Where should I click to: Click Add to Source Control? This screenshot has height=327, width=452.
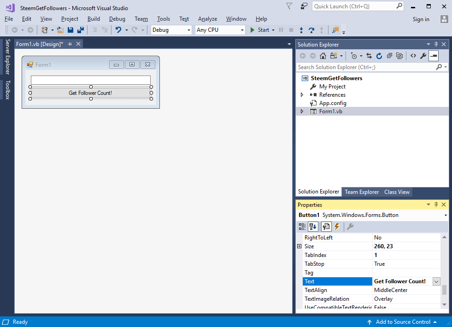click(x=403, y=322)
